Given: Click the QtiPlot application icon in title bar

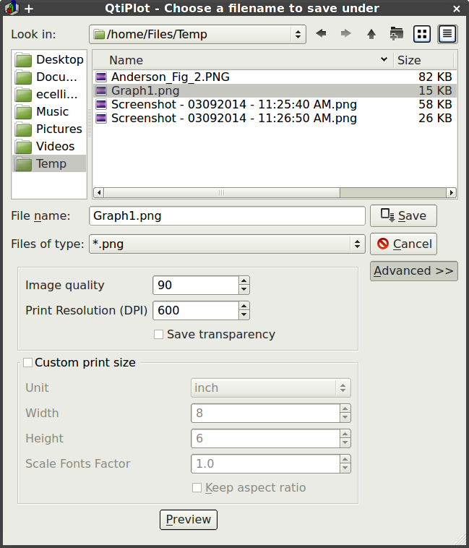Looking at the screenshot, I should [12, 8].
